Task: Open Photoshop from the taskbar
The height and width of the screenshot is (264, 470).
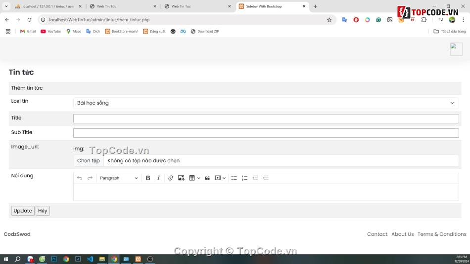Action: pos(54,259)
